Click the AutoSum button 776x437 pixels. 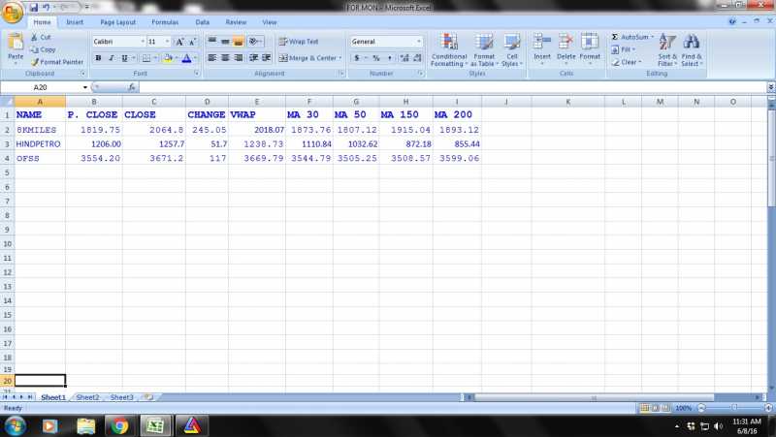(632, 37)
